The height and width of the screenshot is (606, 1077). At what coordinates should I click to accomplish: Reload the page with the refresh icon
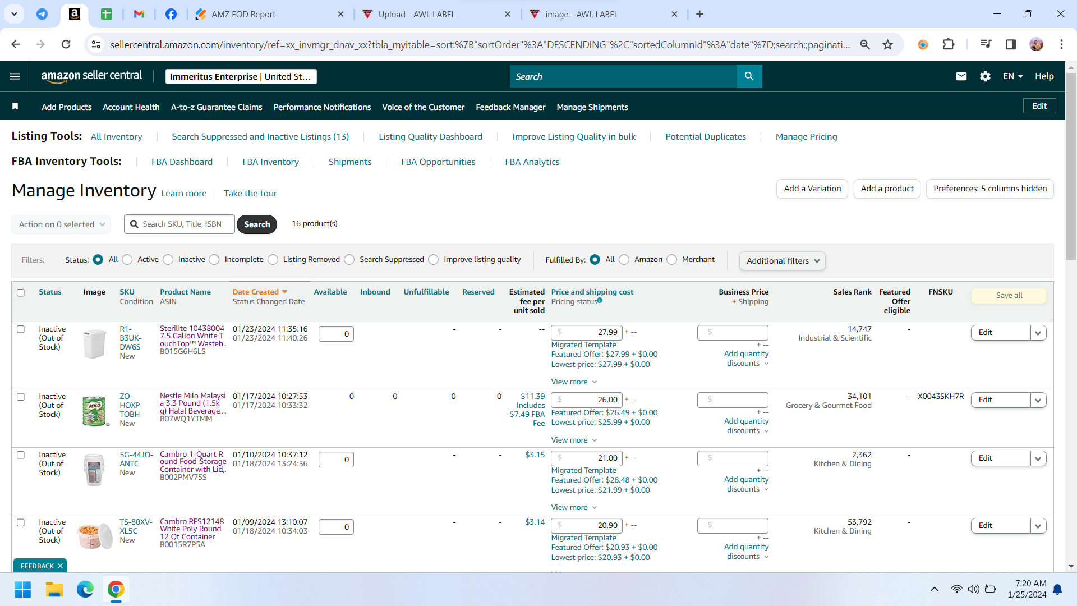tap(66, 44)
